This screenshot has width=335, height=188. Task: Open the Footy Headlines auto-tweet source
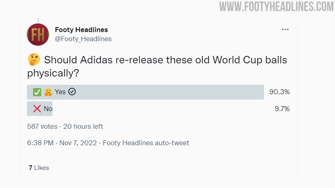point(146,143)
